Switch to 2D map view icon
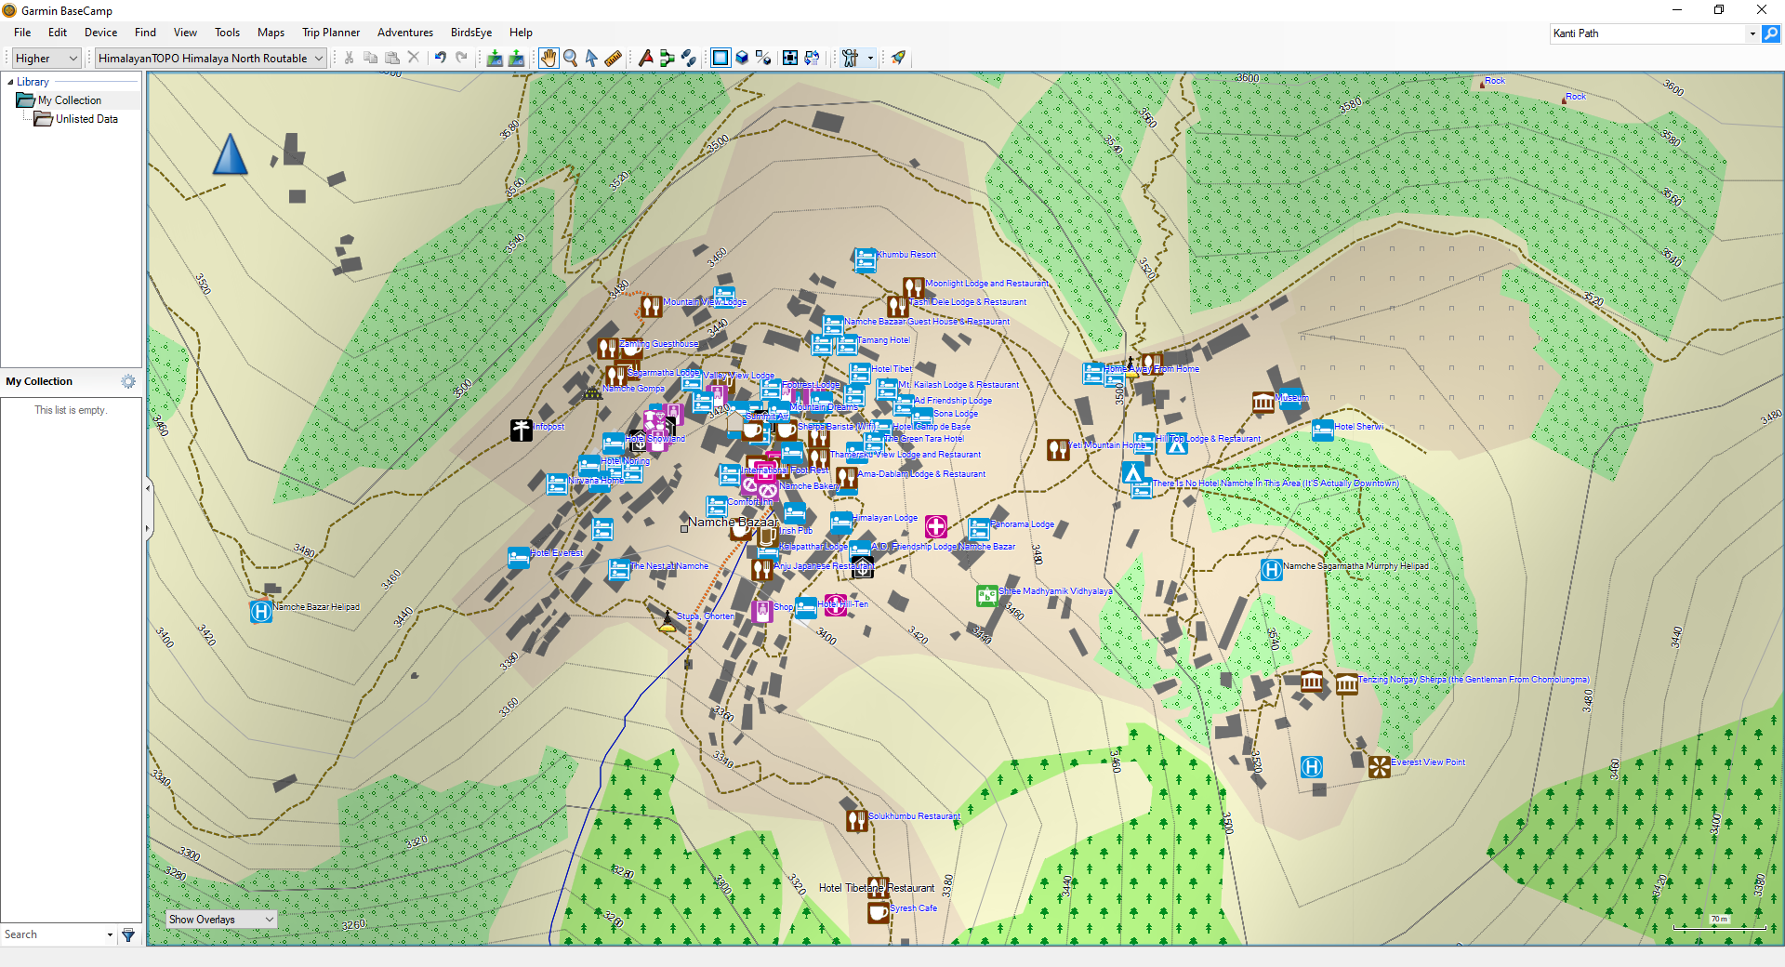This screenshot has height=967, width=1785. click(721, 58)
